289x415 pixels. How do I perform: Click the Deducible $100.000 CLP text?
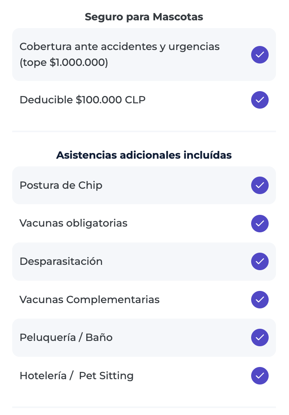[83, 100]
